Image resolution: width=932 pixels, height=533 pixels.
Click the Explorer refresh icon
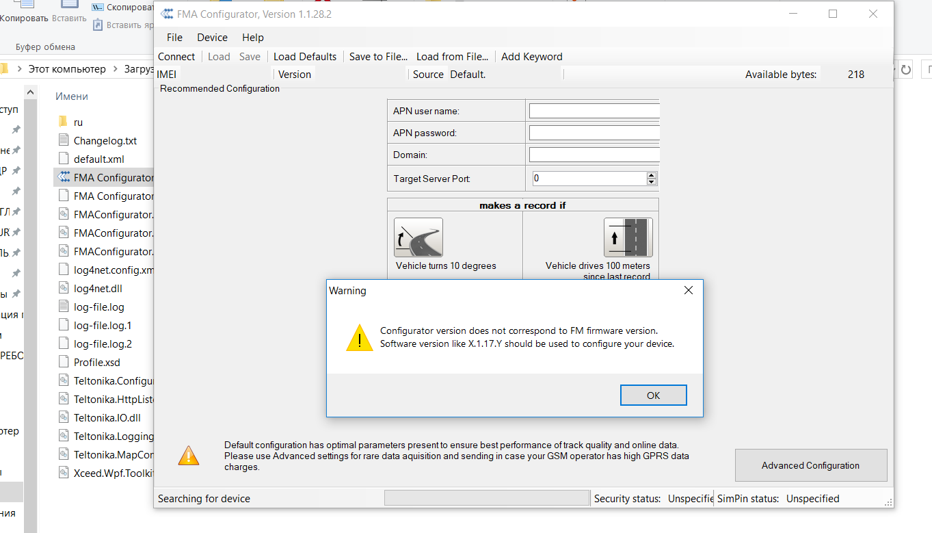(906, 69)
